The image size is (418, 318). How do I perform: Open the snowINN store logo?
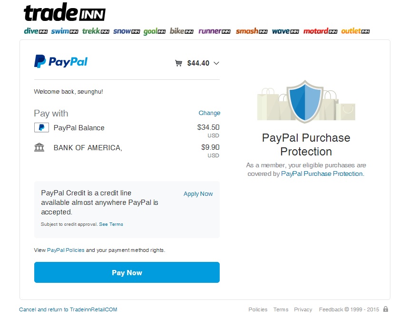[126, 31]
